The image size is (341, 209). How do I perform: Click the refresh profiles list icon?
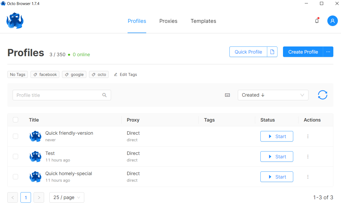(322, 95)
